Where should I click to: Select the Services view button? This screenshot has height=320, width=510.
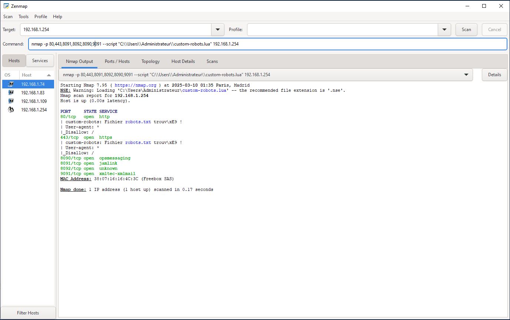[x=40, y=61]
